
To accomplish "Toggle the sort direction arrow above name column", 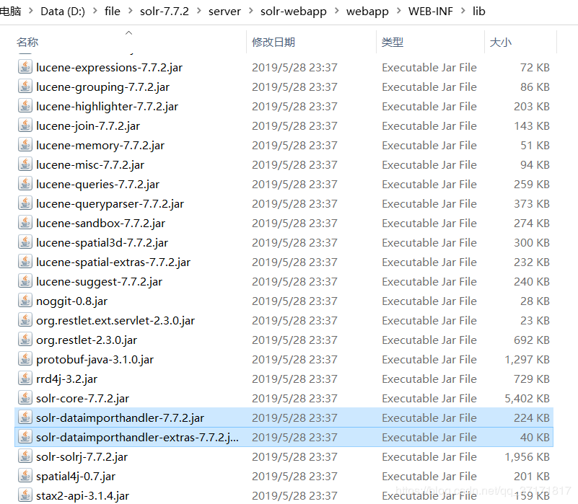I will (128, 32).
